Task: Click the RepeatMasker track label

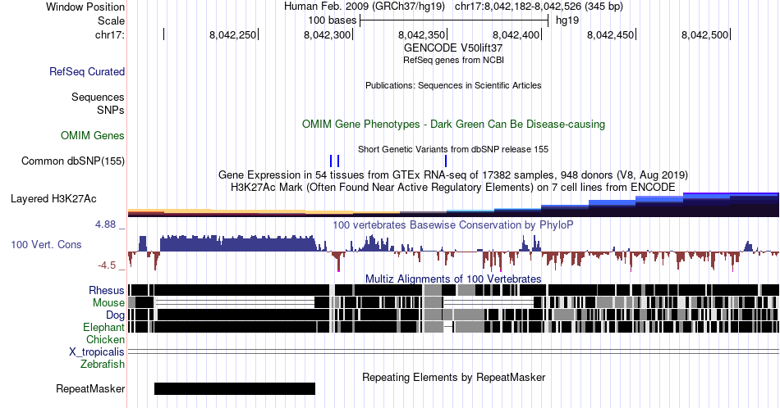Action: (x=90, y=388)
